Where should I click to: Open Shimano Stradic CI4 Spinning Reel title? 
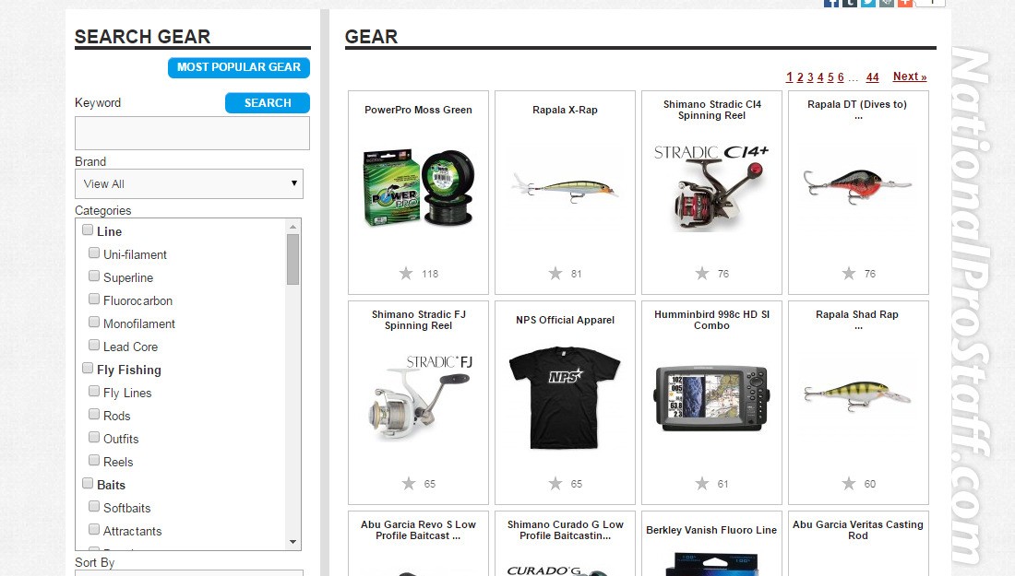tap(712, 110)
